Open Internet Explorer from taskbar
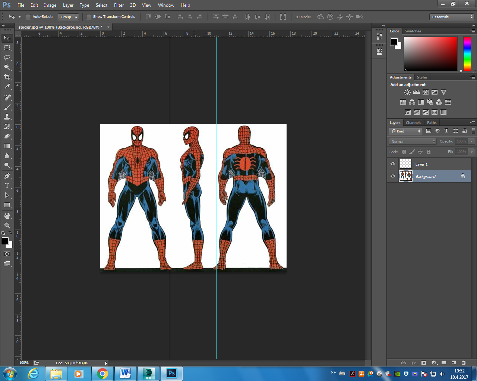477x381 pixels. click(33, 374)
